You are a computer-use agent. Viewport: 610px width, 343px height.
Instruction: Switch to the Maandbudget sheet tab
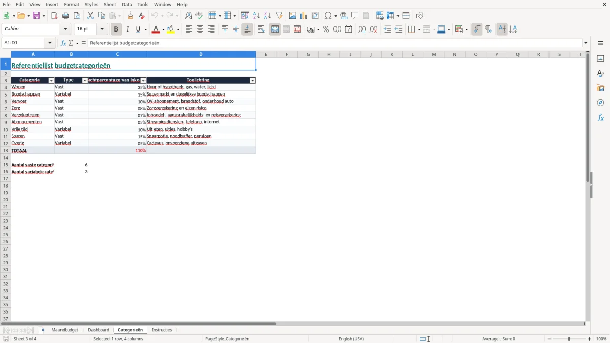tap(65, 330)
